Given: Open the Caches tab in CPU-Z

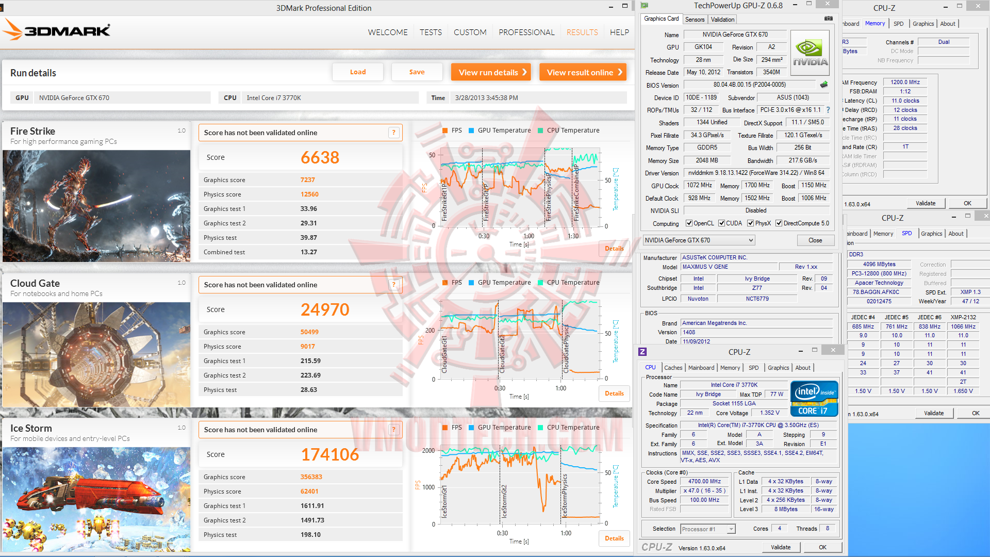Looking at the screenshot, I should click(673, 368).
